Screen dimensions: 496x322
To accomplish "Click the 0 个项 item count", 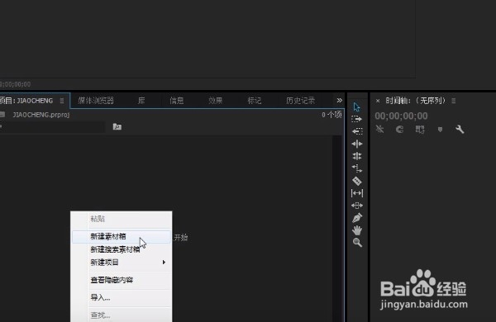I will point(331,115).
